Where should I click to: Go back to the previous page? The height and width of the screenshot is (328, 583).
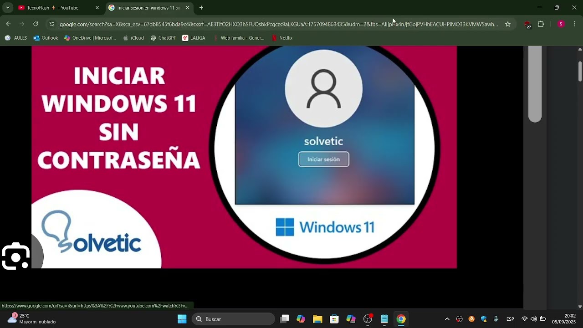tap(8, 24)
